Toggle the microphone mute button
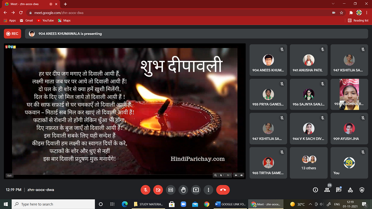 click(x=145, y=190)
